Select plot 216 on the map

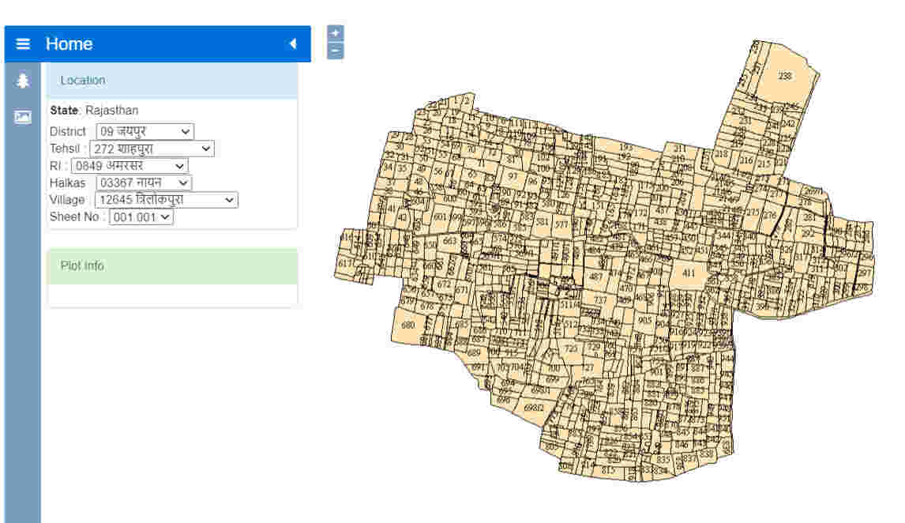point(746,160)
